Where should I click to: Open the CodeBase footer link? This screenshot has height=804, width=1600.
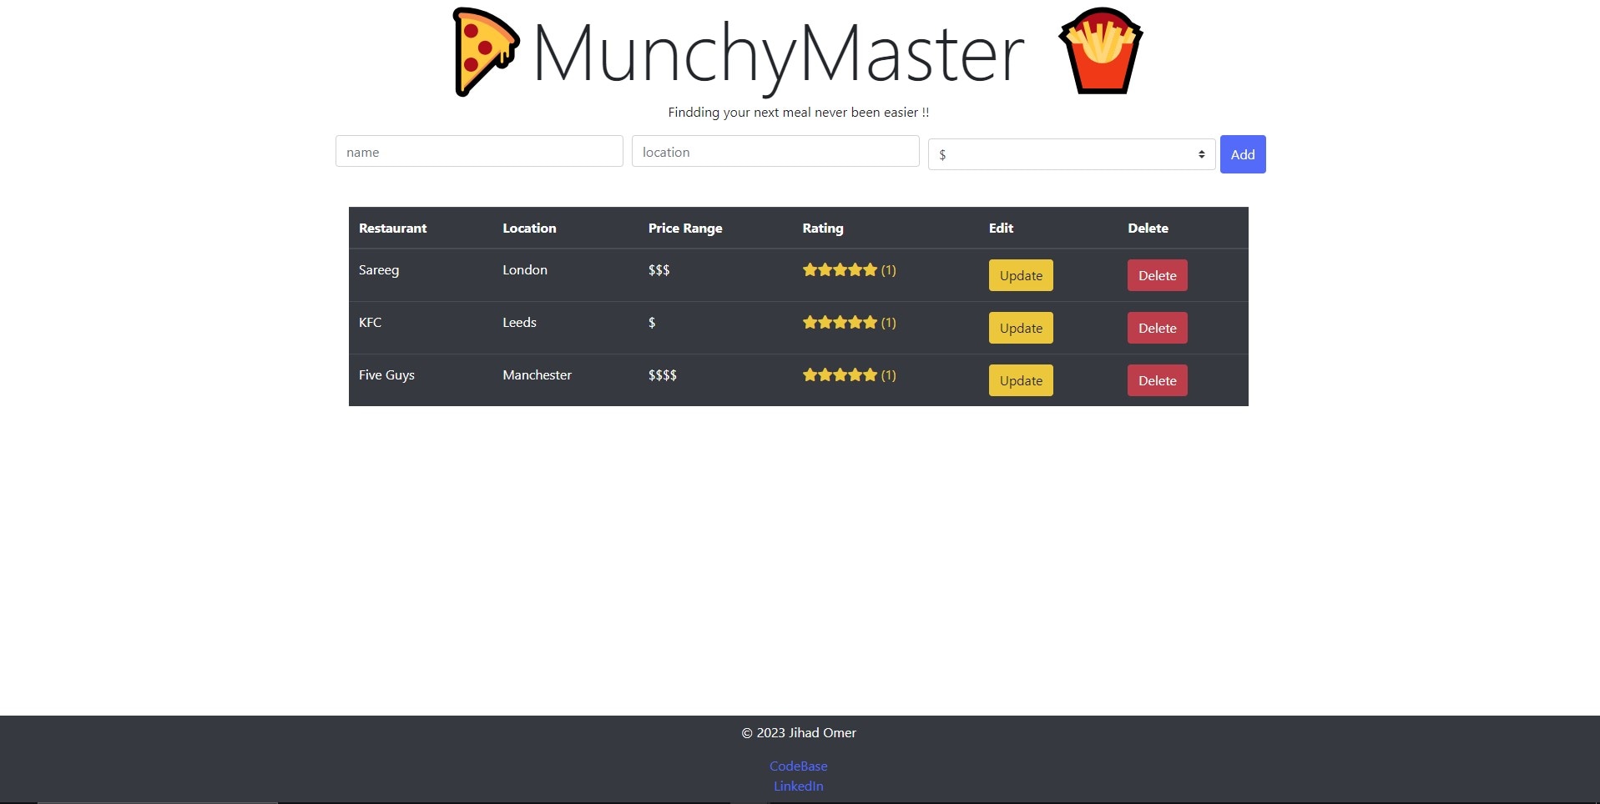point(798,766)
